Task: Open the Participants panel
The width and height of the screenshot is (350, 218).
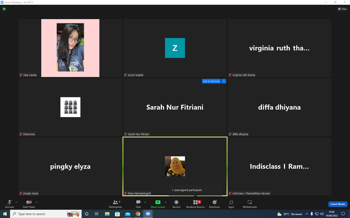Action: tap(115, 203)
